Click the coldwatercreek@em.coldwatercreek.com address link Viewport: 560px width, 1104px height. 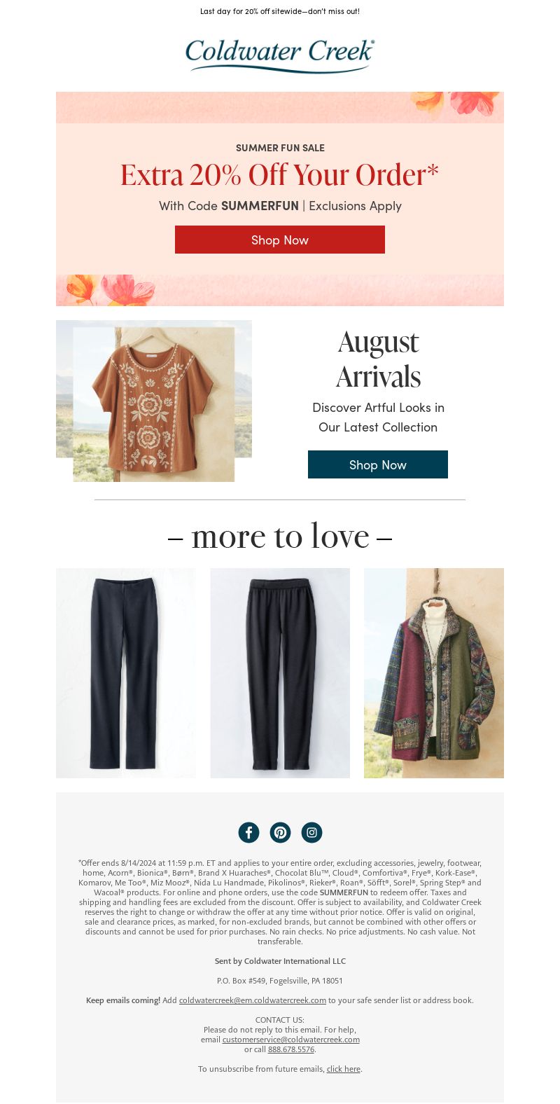pos(253,1000)
